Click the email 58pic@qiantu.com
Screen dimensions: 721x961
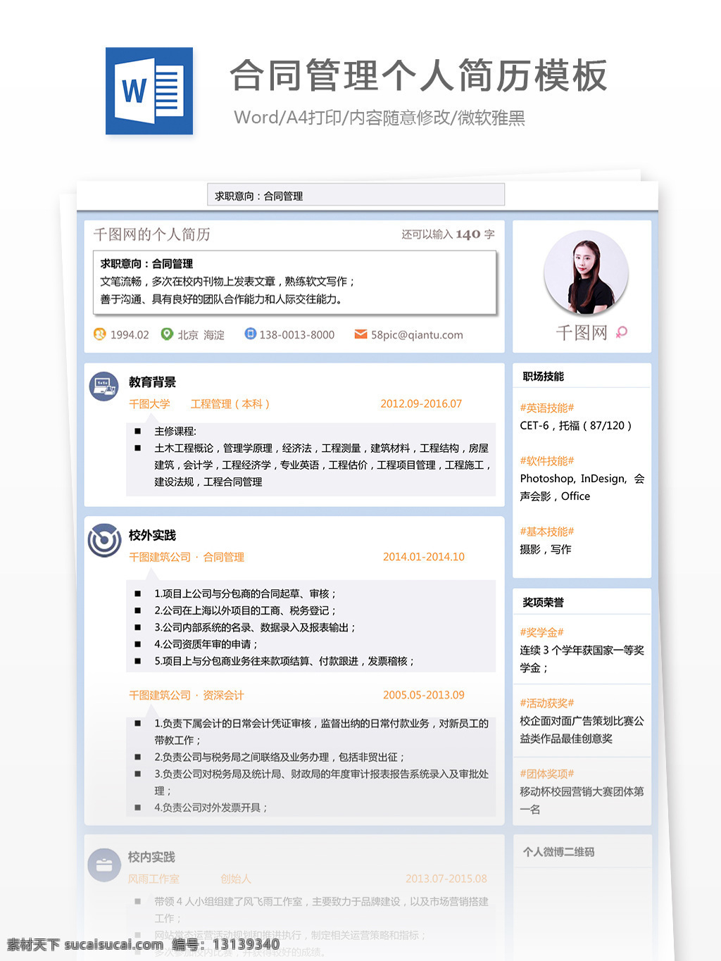[x=417, y=335]
